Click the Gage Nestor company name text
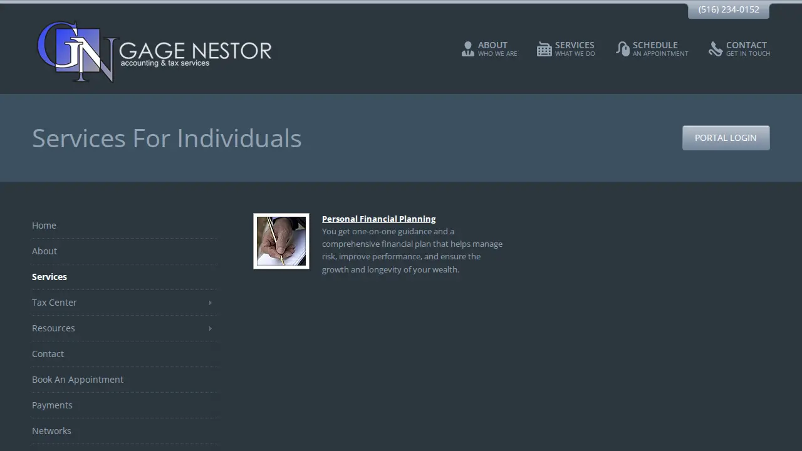The width and height of the screenshot is (802, 451). pyautogui.click(x=195, y=50)
